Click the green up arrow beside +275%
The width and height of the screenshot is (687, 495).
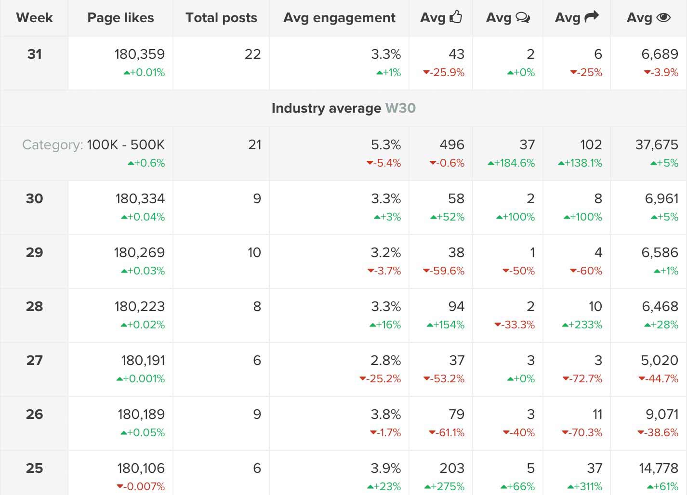click(x=427, y=487)
